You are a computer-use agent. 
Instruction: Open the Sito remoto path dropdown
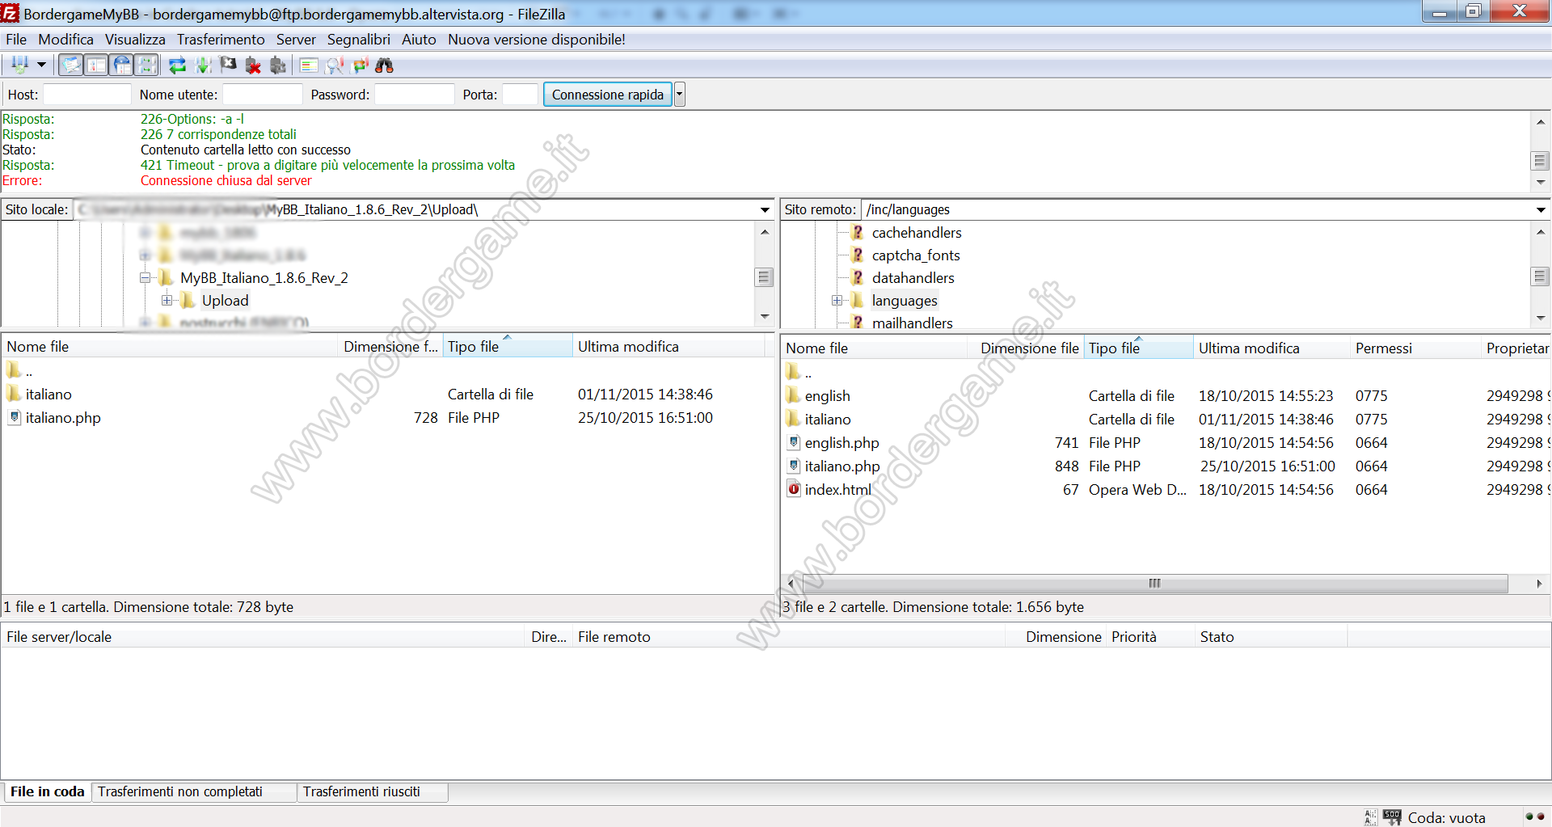[1541, 210]
